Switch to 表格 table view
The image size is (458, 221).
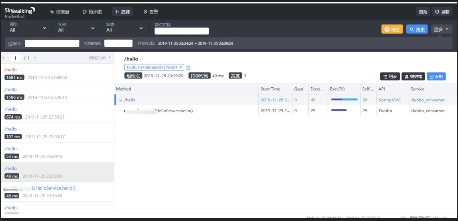(436, 76)
